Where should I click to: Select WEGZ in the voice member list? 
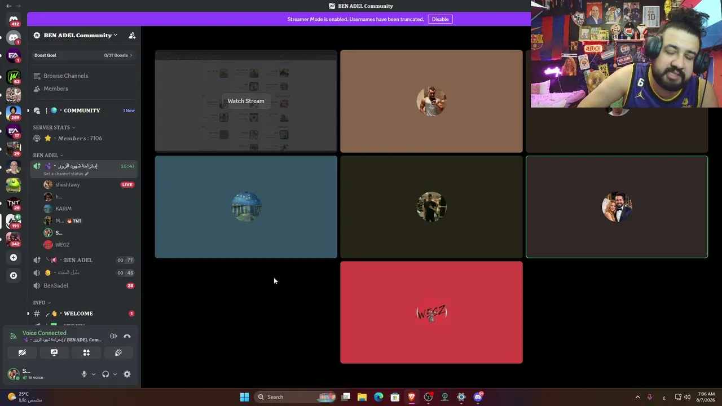[89, 245]
